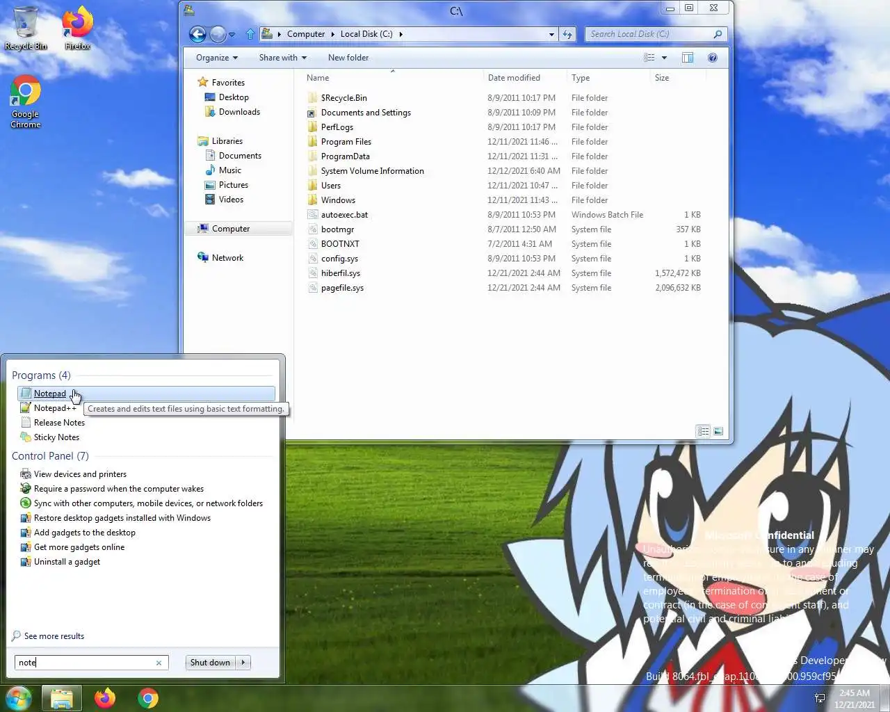This screenshot has width=890, height=712.
Task: Click the Search Local Disk (C:) box
Action: tap(656, 34)
